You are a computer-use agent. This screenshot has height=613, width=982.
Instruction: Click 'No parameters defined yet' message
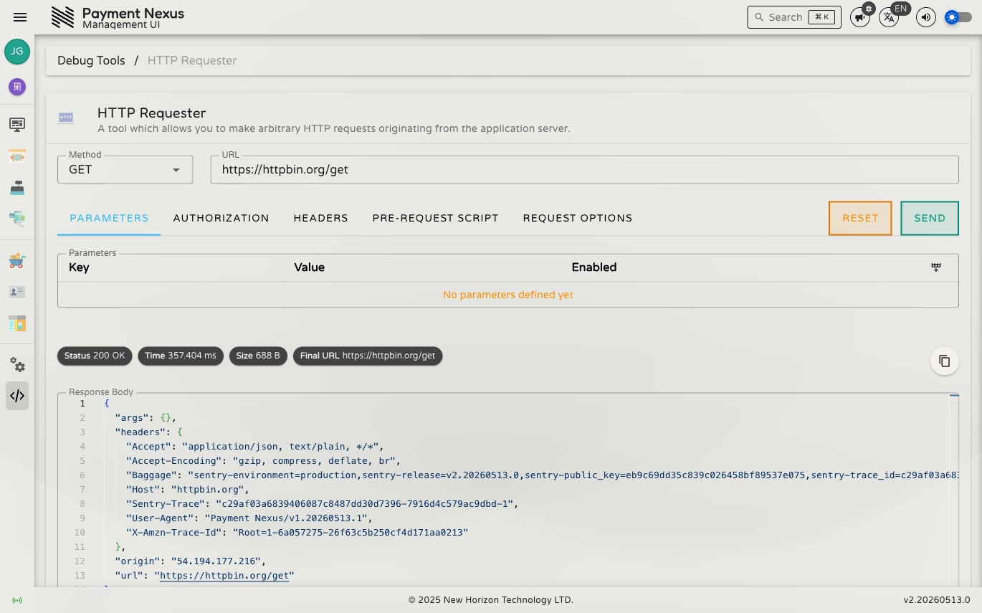tap(508, 295)
